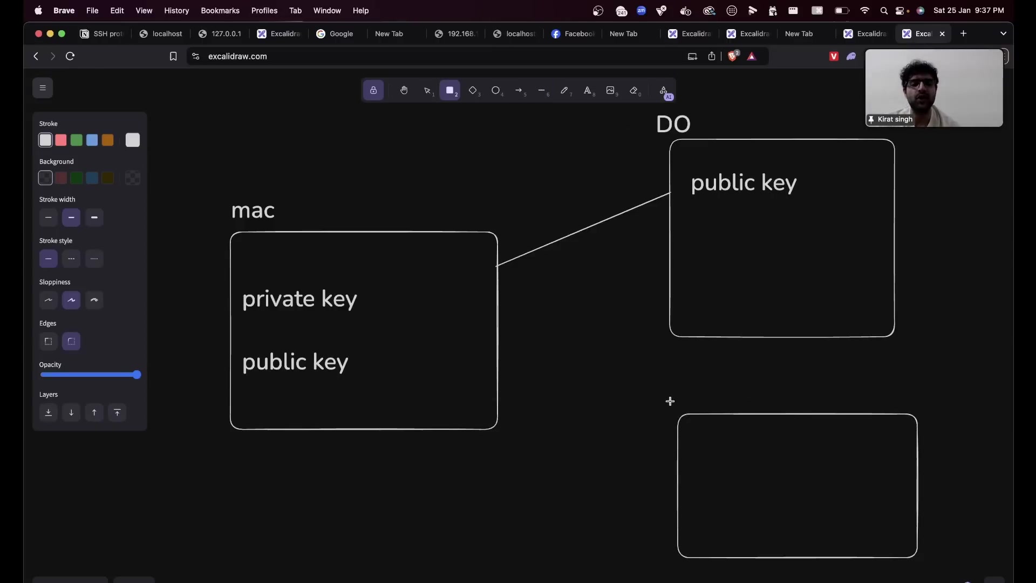Select the Insert image tool

pos(611,91)
